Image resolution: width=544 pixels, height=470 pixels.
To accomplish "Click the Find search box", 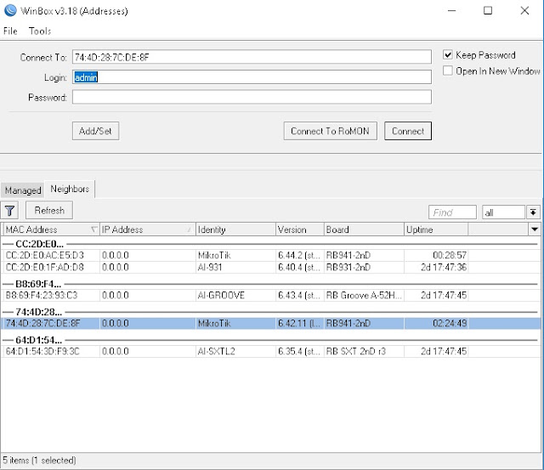I will pyautogui.click(x=452, y=212).
